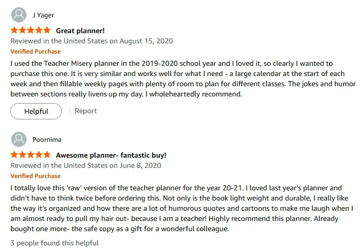
Task: Click Poornima's profile avatar icon
Action: click(19, 139)
